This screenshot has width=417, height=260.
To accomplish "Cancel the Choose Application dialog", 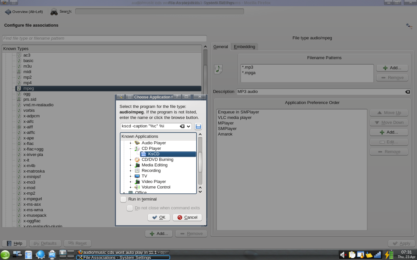I will 187,217.
